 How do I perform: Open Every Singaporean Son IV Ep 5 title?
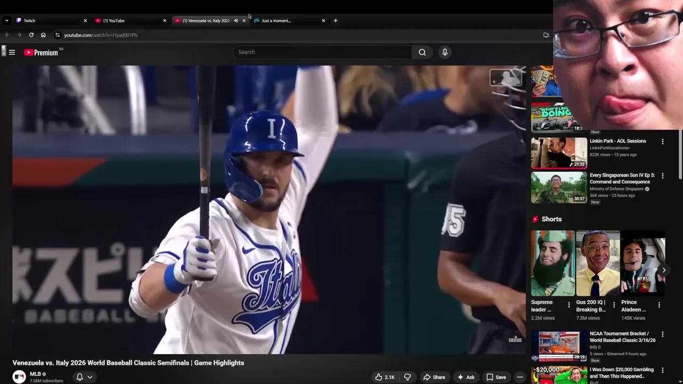coord(622,179)
